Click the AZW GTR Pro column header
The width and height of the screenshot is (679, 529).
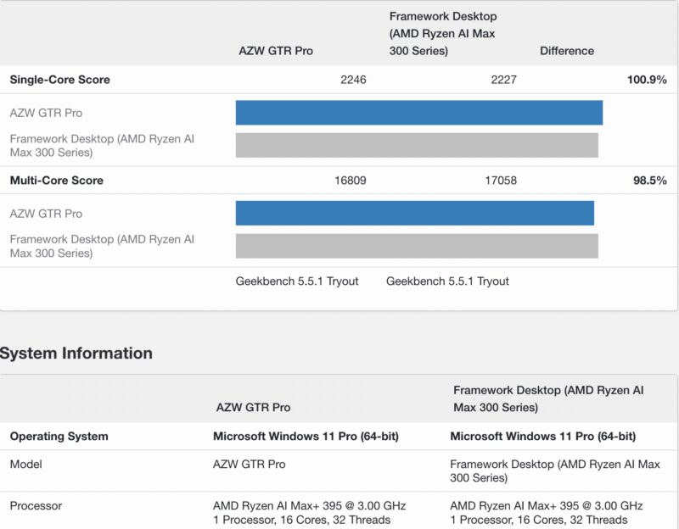point(275,51)
